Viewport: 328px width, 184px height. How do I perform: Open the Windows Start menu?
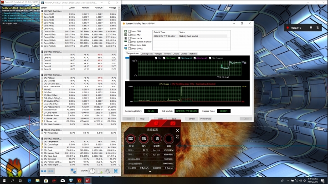(4, 181)
